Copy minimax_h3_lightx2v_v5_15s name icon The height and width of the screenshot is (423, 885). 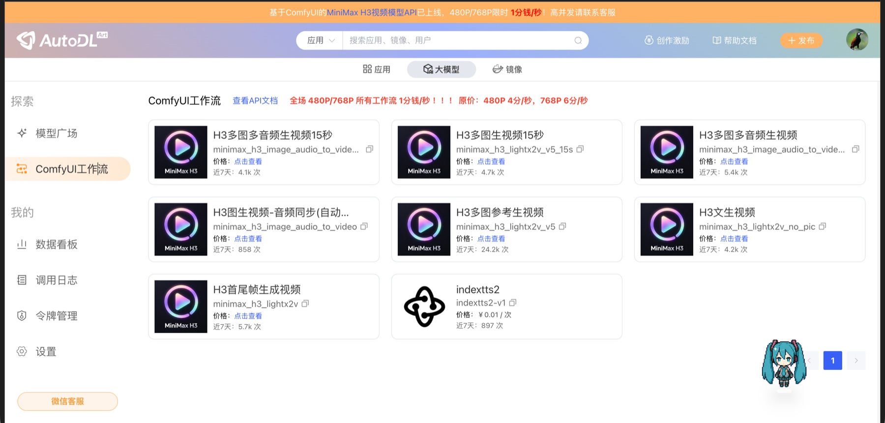pos(580,149)
